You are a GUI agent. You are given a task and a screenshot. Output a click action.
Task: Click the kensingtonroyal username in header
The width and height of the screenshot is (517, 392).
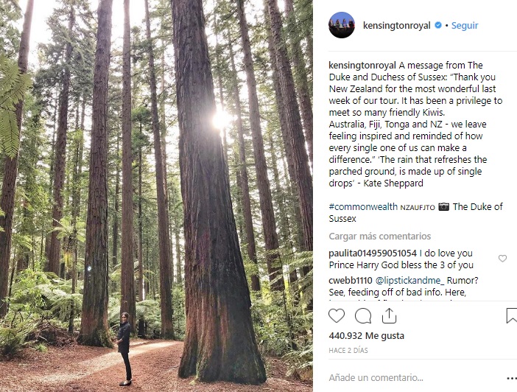[397, 25]
